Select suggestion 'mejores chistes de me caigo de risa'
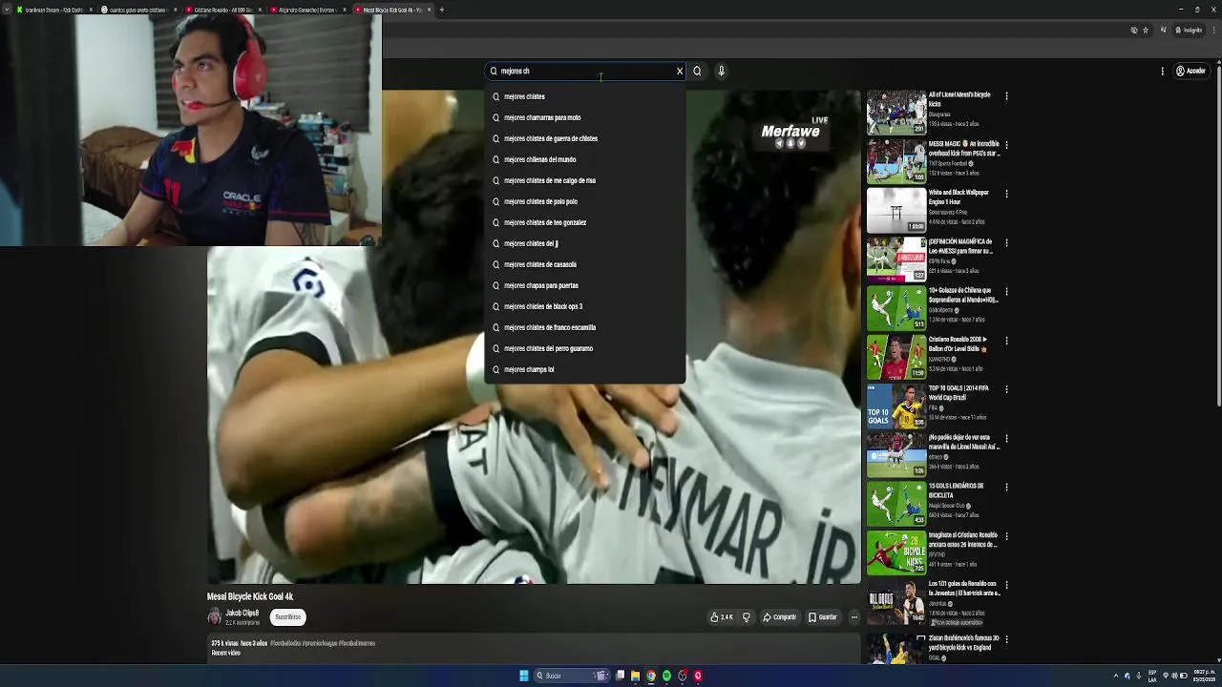Screen dimensions: 1222x687 584,180
